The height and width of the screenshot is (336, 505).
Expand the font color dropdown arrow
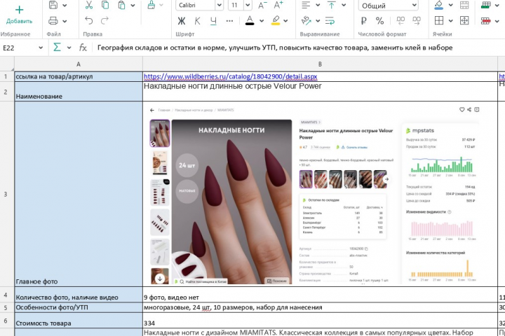(x=262, y=21)
